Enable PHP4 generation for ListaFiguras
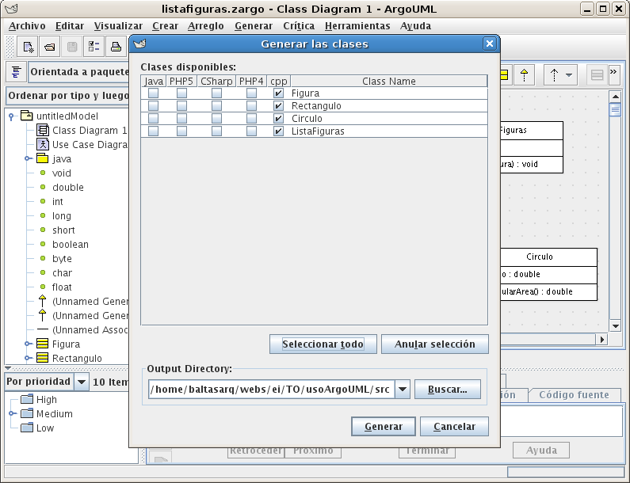630x483 pixels. [x=251, y=131]
